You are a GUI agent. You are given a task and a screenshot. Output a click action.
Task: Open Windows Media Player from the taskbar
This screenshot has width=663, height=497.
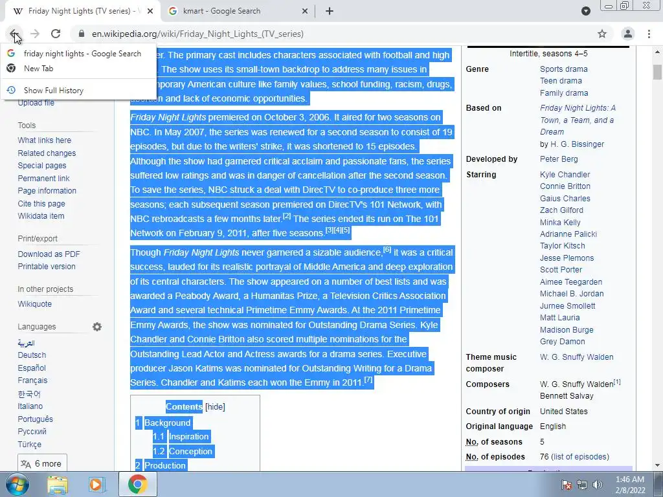96,484
